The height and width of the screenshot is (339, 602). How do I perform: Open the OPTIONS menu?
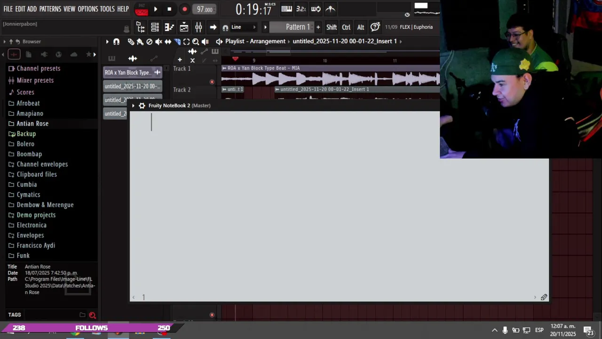[x=87, y=9]
